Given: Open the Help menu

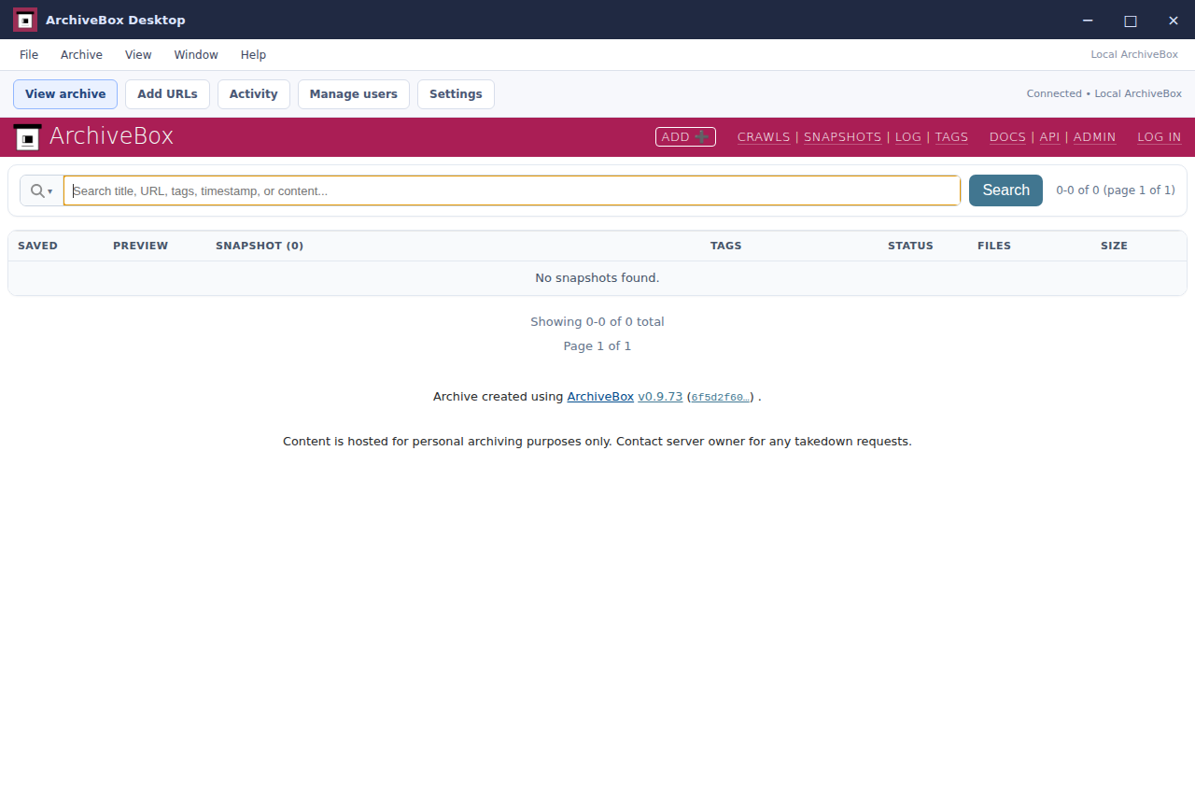Looking at the screenshot, I should [x=253, y=55].
